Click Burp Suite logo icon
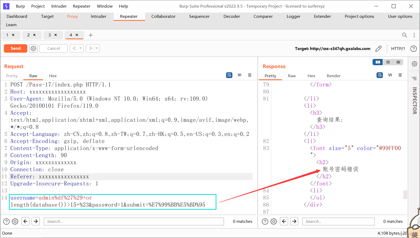The width and height of the screenshot is (420, 238). pyautogui.click(x=6, y=6)
